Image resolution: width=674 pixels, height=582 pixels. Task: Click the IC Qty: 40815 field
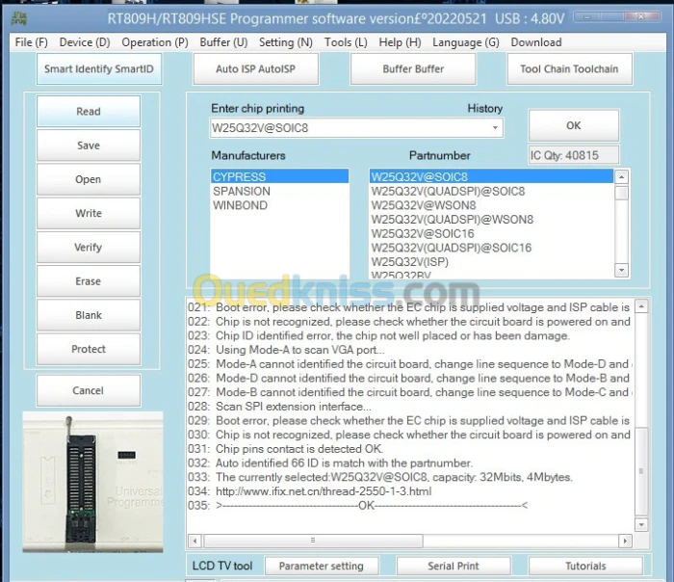pos(574,155)
